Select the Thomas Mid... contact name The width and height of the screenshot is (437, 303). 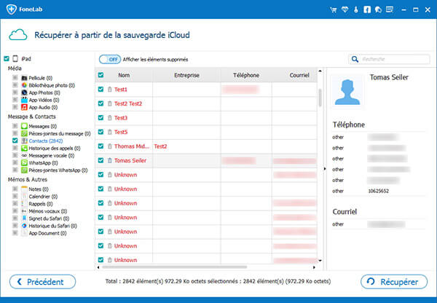point(132,146)
